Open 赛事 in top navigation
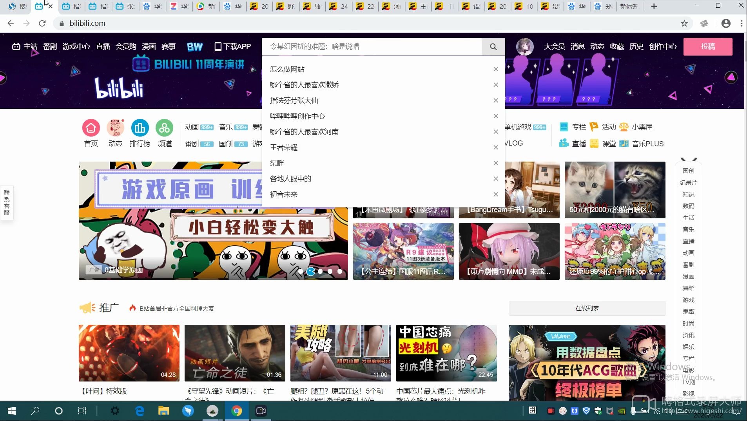 [x=169, y=47]
